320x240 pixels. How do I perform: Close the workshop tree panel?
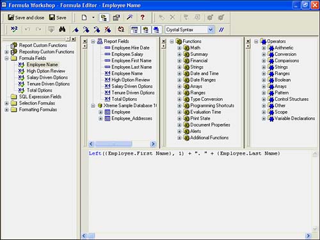(74, 39)
